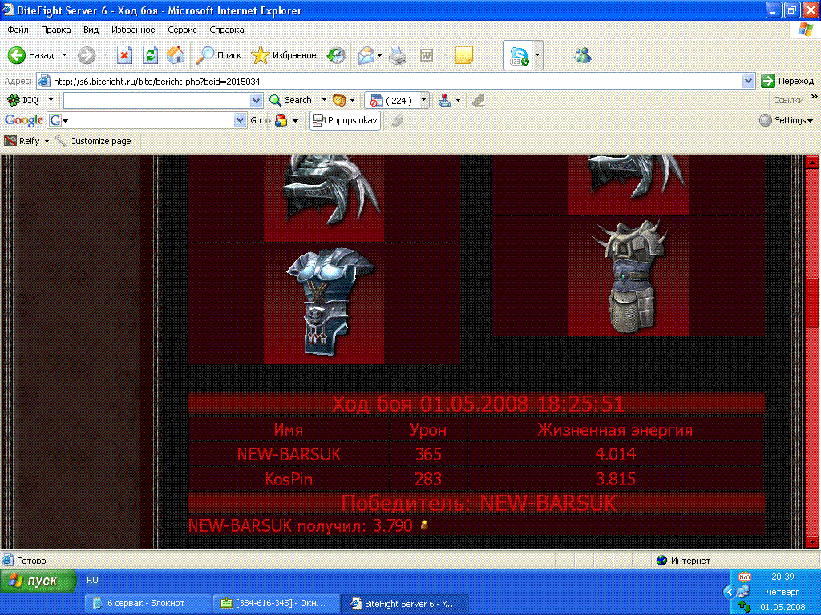Click the Reify toolbar button
This screenshot has height=615, width=821.
22,141
